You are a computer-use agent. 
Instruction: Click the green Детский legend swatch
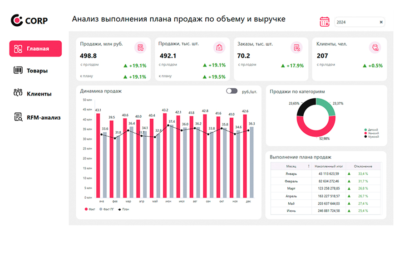pyautogui.click(x=365, y=130)
